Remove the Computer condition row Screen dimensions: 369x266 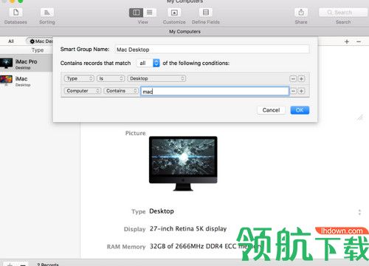[293, 91]
